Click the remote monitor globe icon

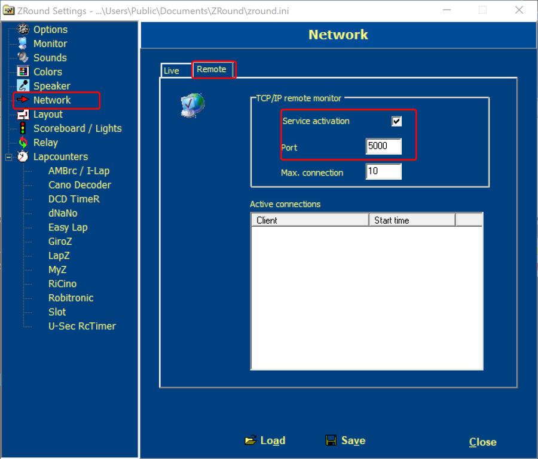click(x=192, y=105)
